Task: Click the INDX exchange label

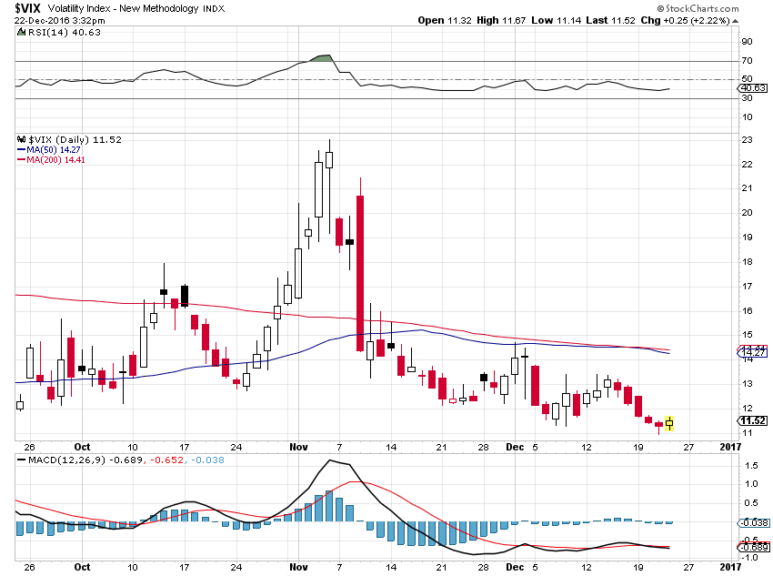Action: (x=214, y=9)
